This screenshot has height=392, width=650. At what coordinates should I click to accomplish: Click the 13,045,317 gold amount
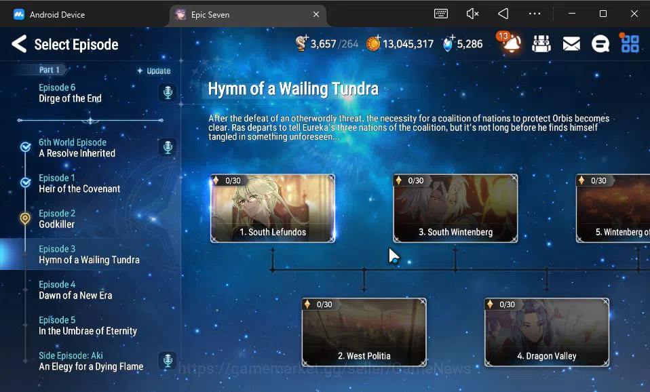click(408, 43)
